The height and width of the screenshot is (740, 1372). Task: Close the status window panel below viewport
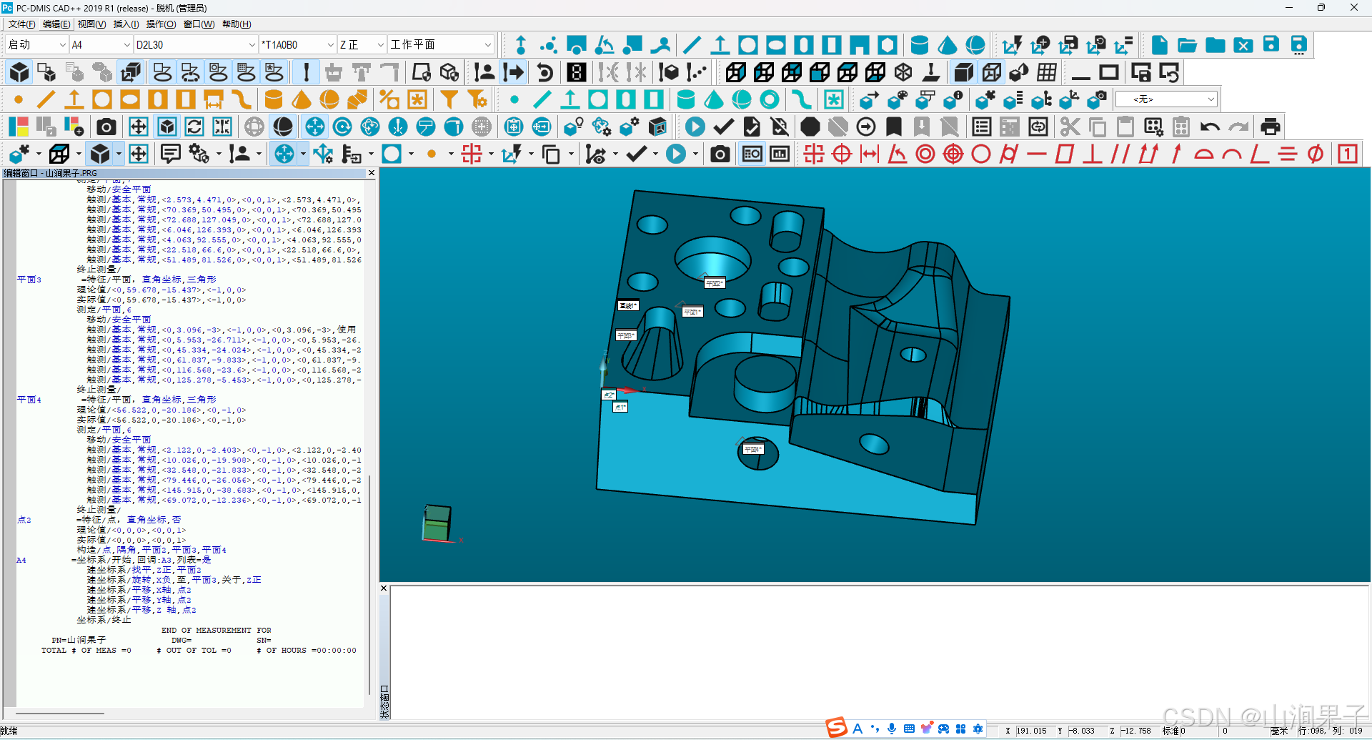coord(384,588)
